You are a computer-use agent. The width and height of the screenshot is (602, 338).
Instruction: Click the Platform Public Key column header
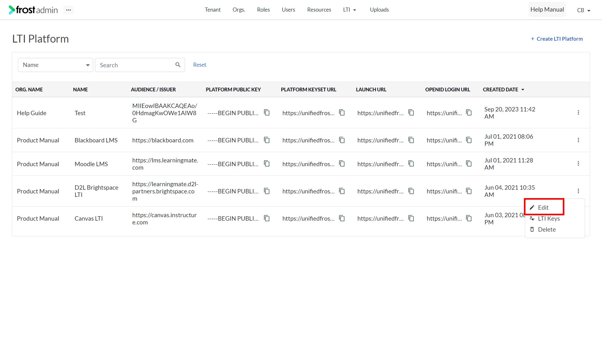tap(233, 90)
